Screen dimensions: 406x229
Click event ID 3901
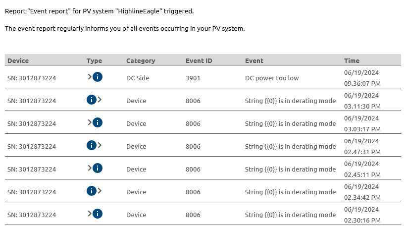coord(193,78)
